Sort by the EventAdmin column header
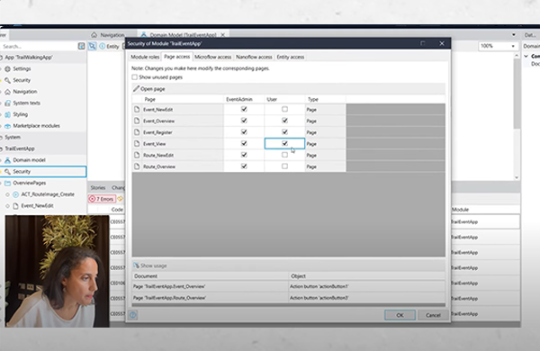 [244, 99]
